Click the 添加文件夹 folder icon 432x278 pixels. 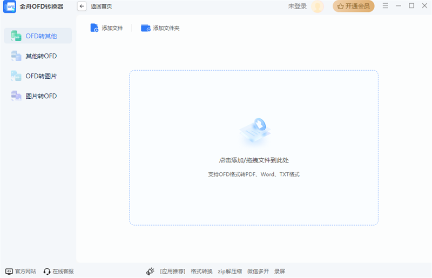click(x=146, y=28)
